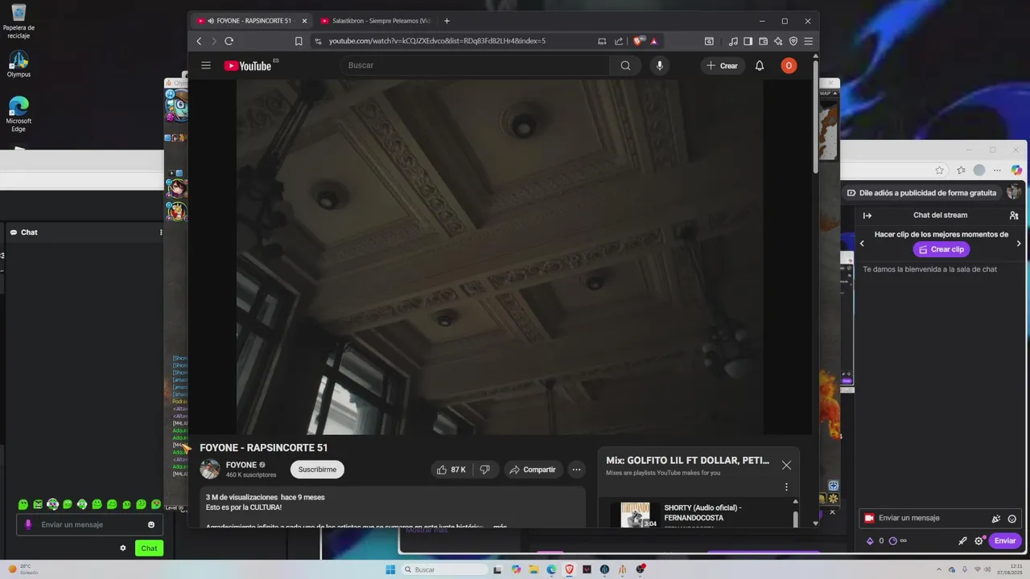Image resolution: width=1030 pixels, height=579 pixels.
Task: Open the 28°C Soleado weather widget
Action: pyautogui.click(x=23, y=569)
